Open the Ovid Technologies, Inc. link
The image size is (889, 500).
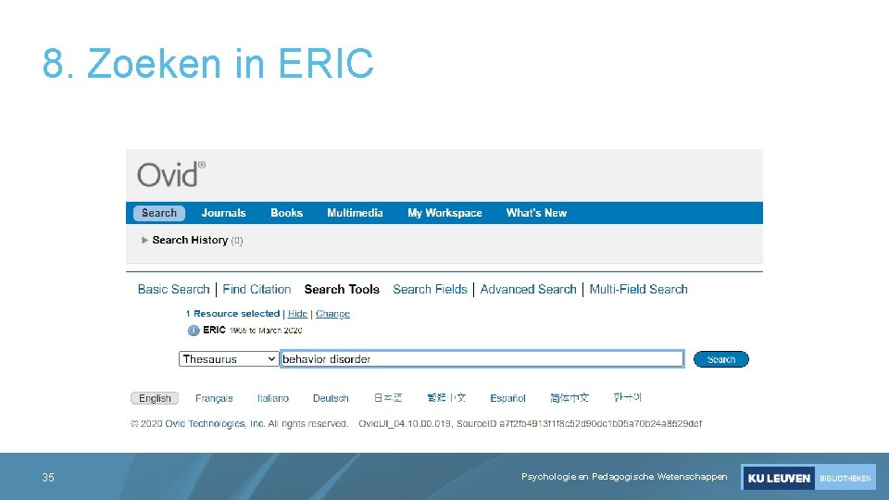click(215, 423)
